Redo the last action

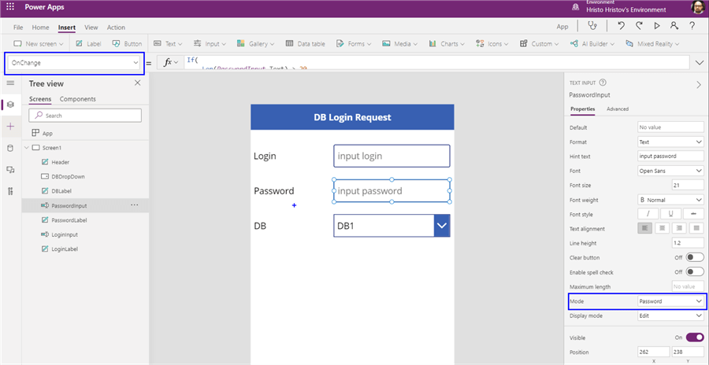[639, 26]
